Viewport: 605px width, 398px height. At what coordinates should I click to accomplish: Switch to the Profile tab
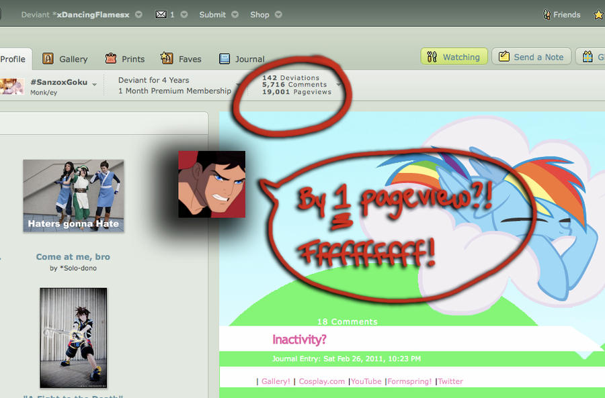(x=15, y=59)
